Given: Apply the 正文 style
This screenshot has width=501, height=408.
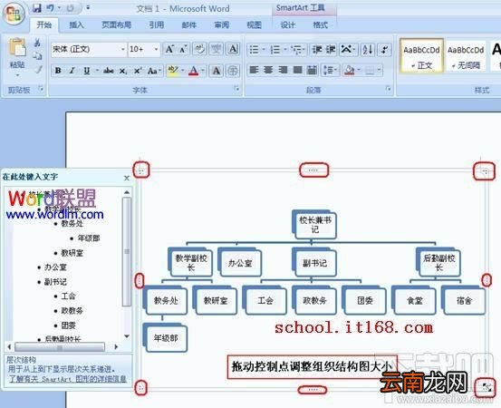Looking at the screenshot, I should pos(421,55).
